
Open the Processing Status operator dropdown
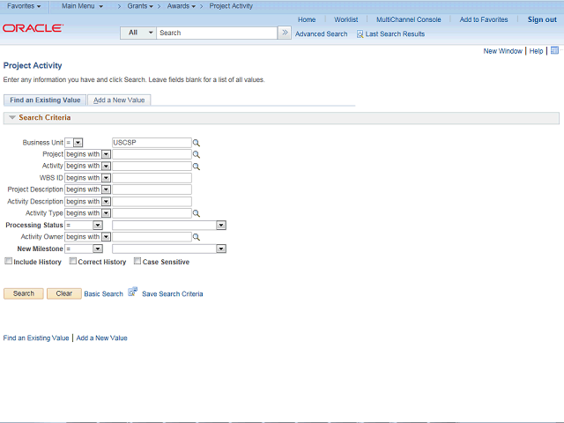pyautogui.click(x=84, y=226)
